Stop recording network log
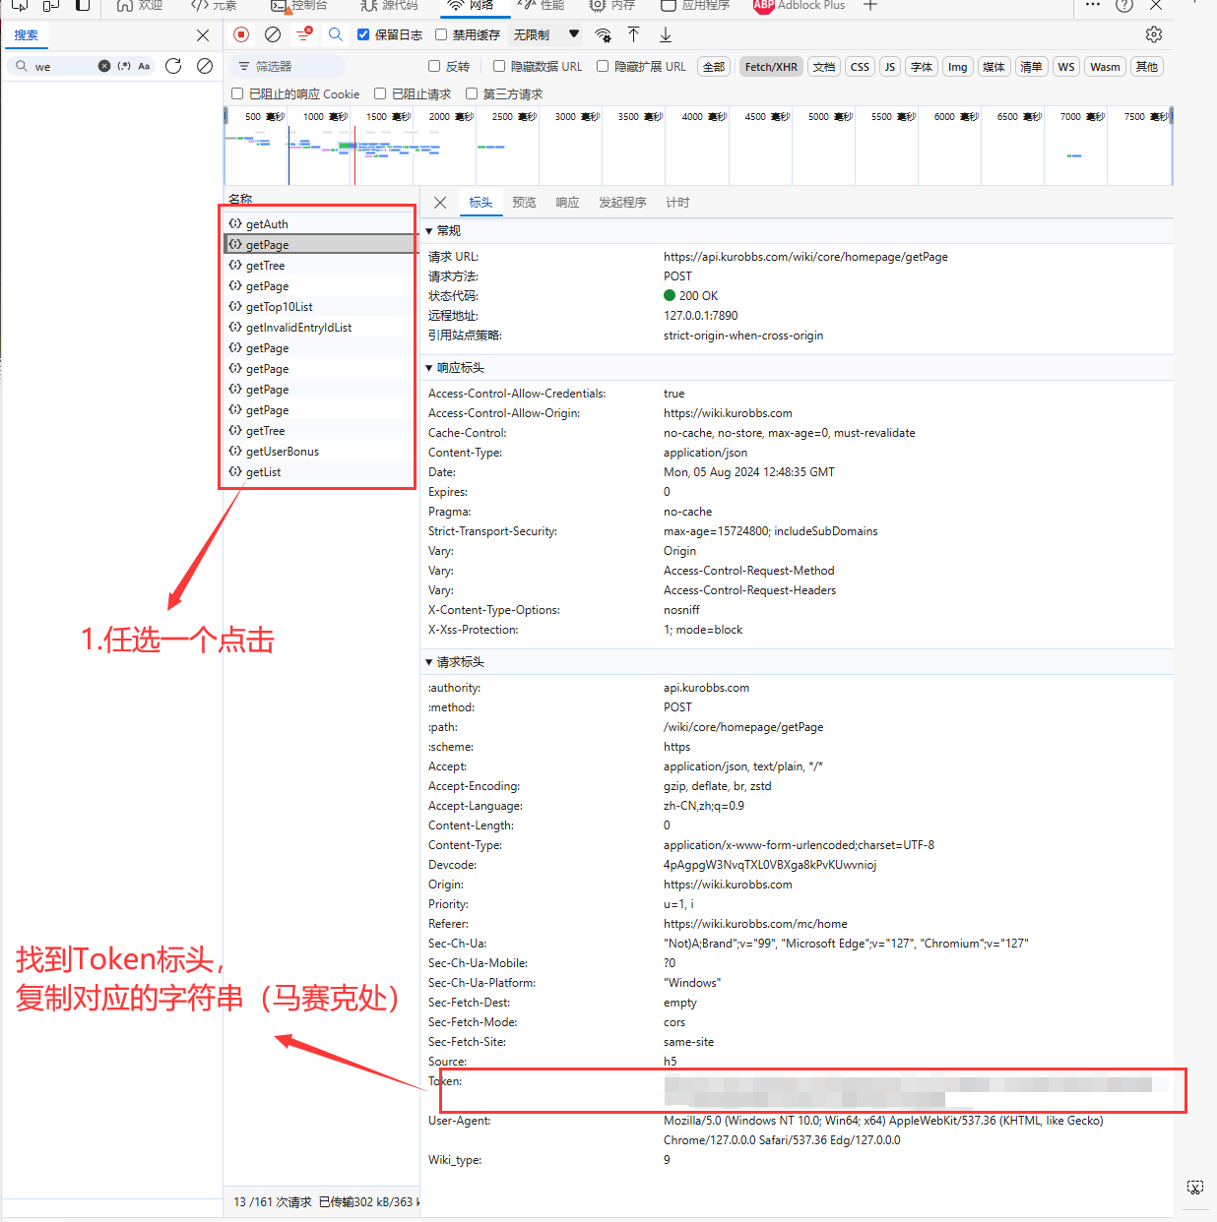Viewport: 1217px width, 1222px height. tap(241, 34)
